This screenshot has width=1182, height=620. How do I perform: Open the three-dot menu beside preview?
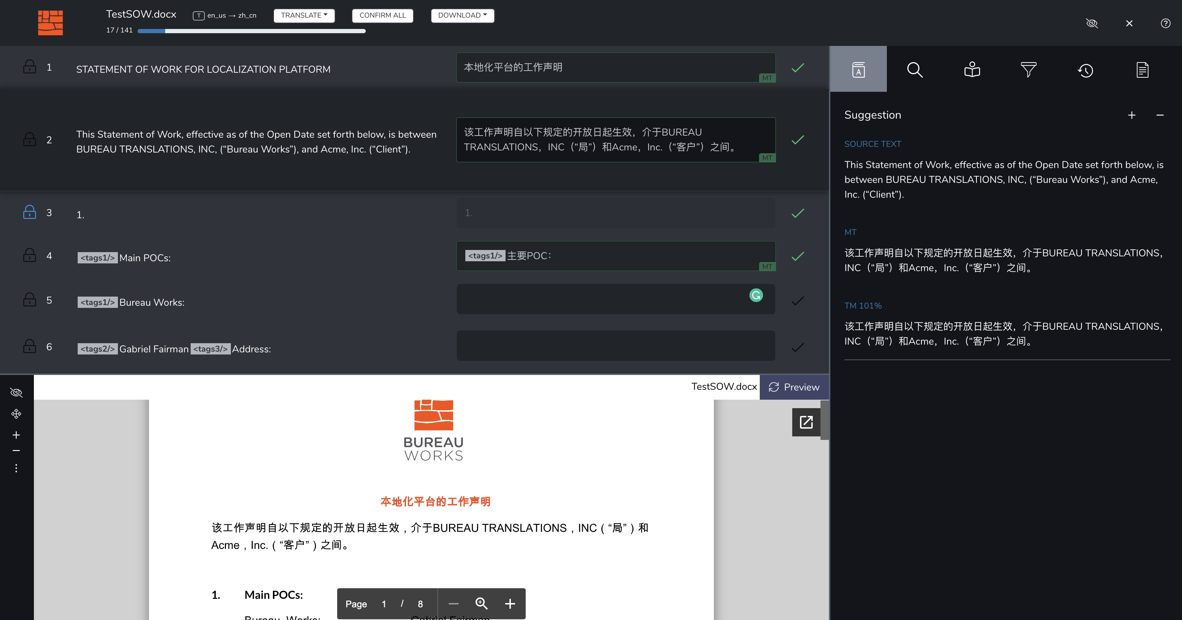(16, 468)
